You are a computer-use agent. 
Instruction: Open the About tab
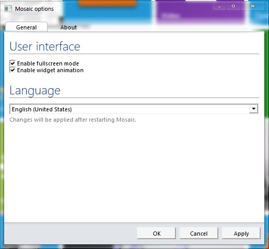pyautogui.click(x=69, y=27)
